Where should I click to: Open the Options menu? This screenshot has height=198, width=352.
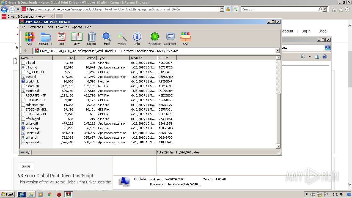click(77, 27)
